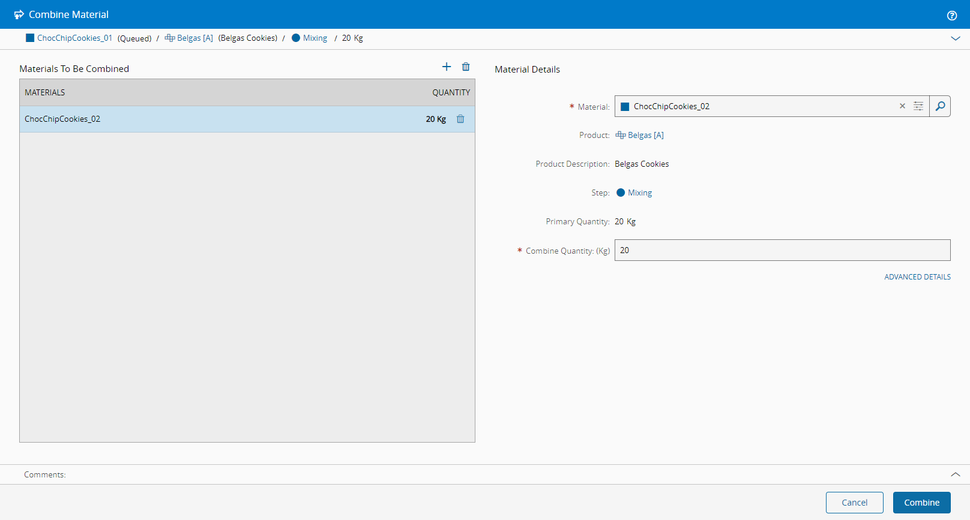This screenshot has width=970, height=520.
Task: Add a new material with plus icon
Action: point(447,67)
